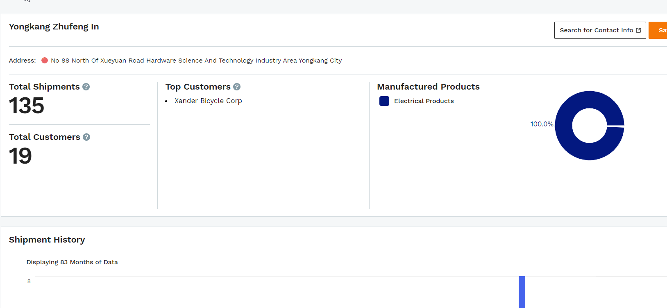This screenshot has height=308, width=667.
Task: Click the help icon beside Total Shipments
Action: (86, 87)
